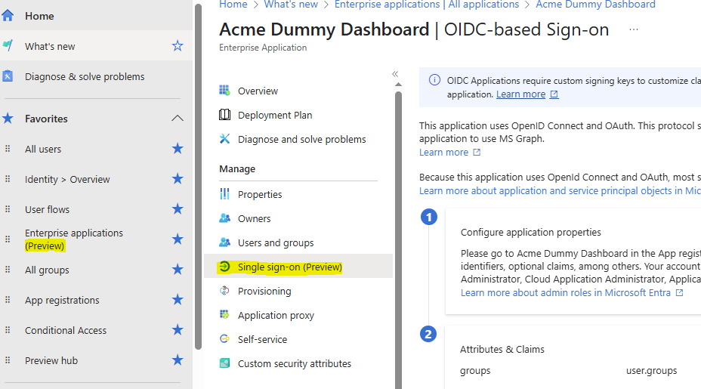The image size is (701, 389).
Task: Click the Diagnose & solve problems sidebar icon
Action: coord(7,76)
